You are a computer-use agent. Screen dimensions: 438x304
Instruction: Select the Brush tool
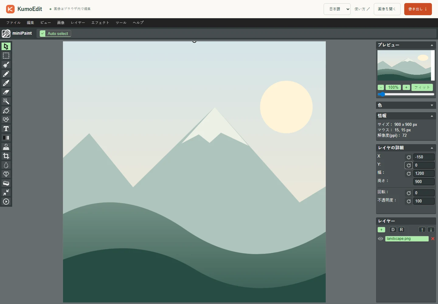pos(6,65)
